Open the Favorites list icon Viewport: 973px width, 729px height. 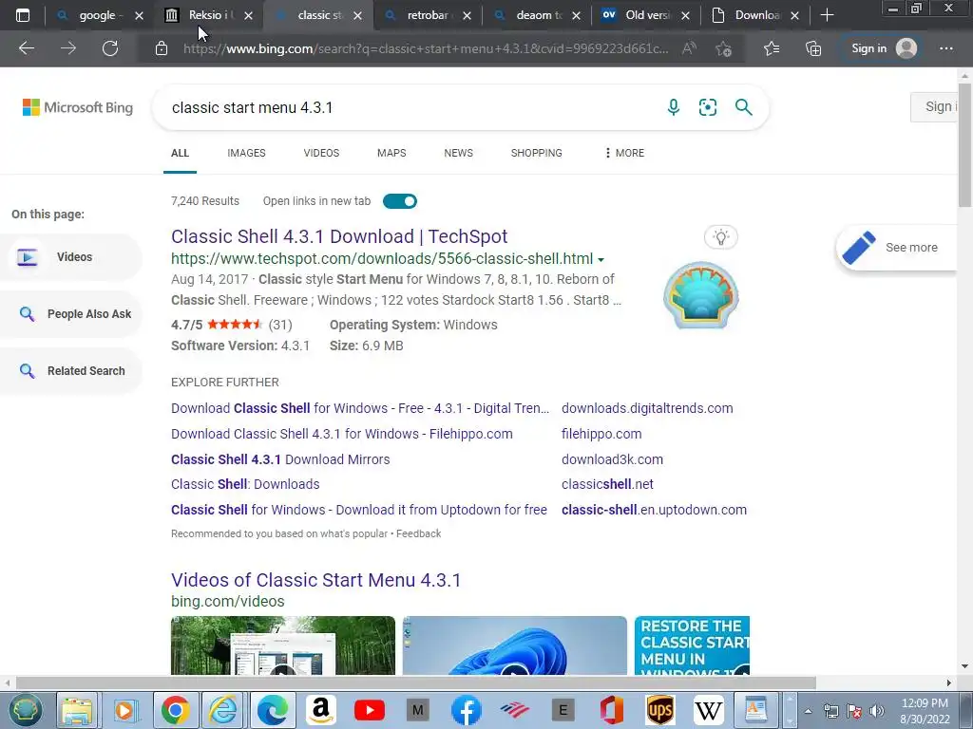pyautogui.click(x=772, y=48)
